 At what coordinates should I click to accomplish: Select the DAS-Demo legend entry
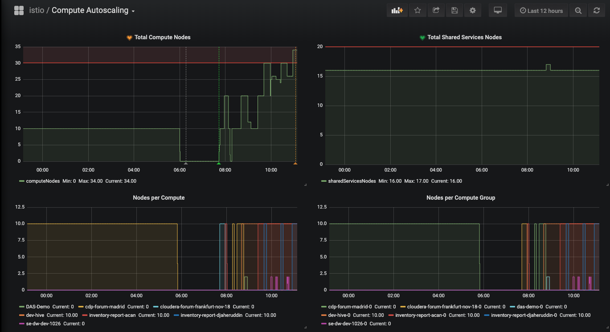click(x=38, y=307)
